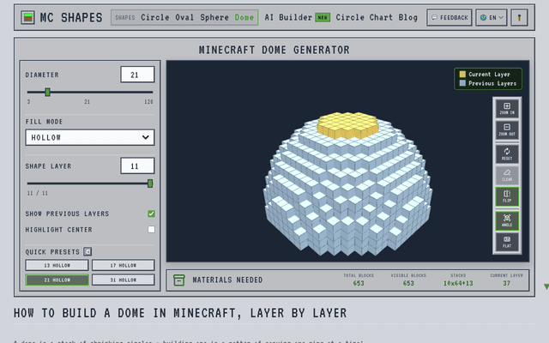Click the globe language icon
Viewport: 549px width, 343px height.
coord(484,17)
